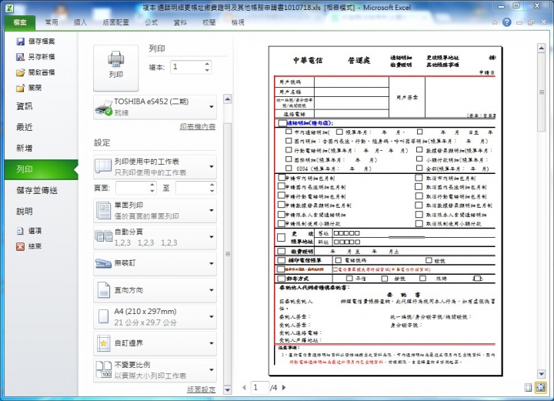Open the print active sheets dropdown

155,167
